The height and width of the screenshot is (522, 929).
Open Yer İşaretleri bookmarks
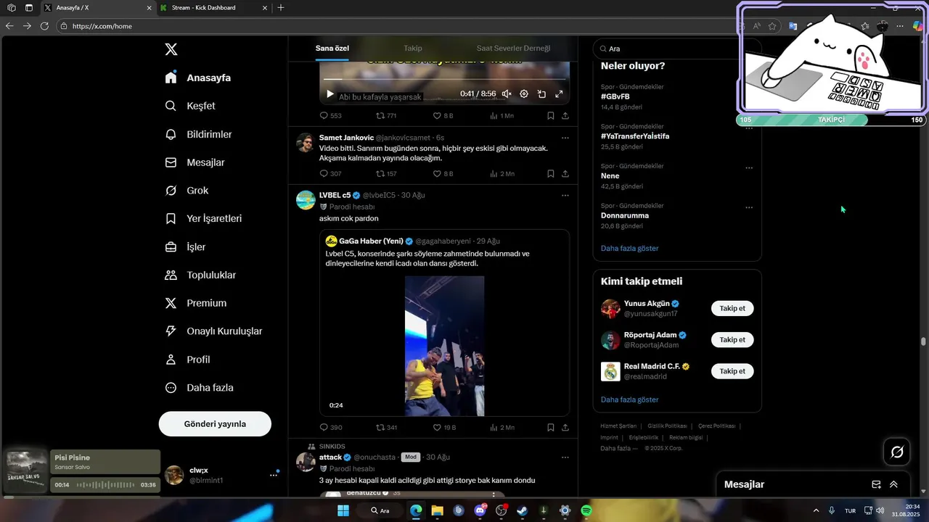click(203, 218)
